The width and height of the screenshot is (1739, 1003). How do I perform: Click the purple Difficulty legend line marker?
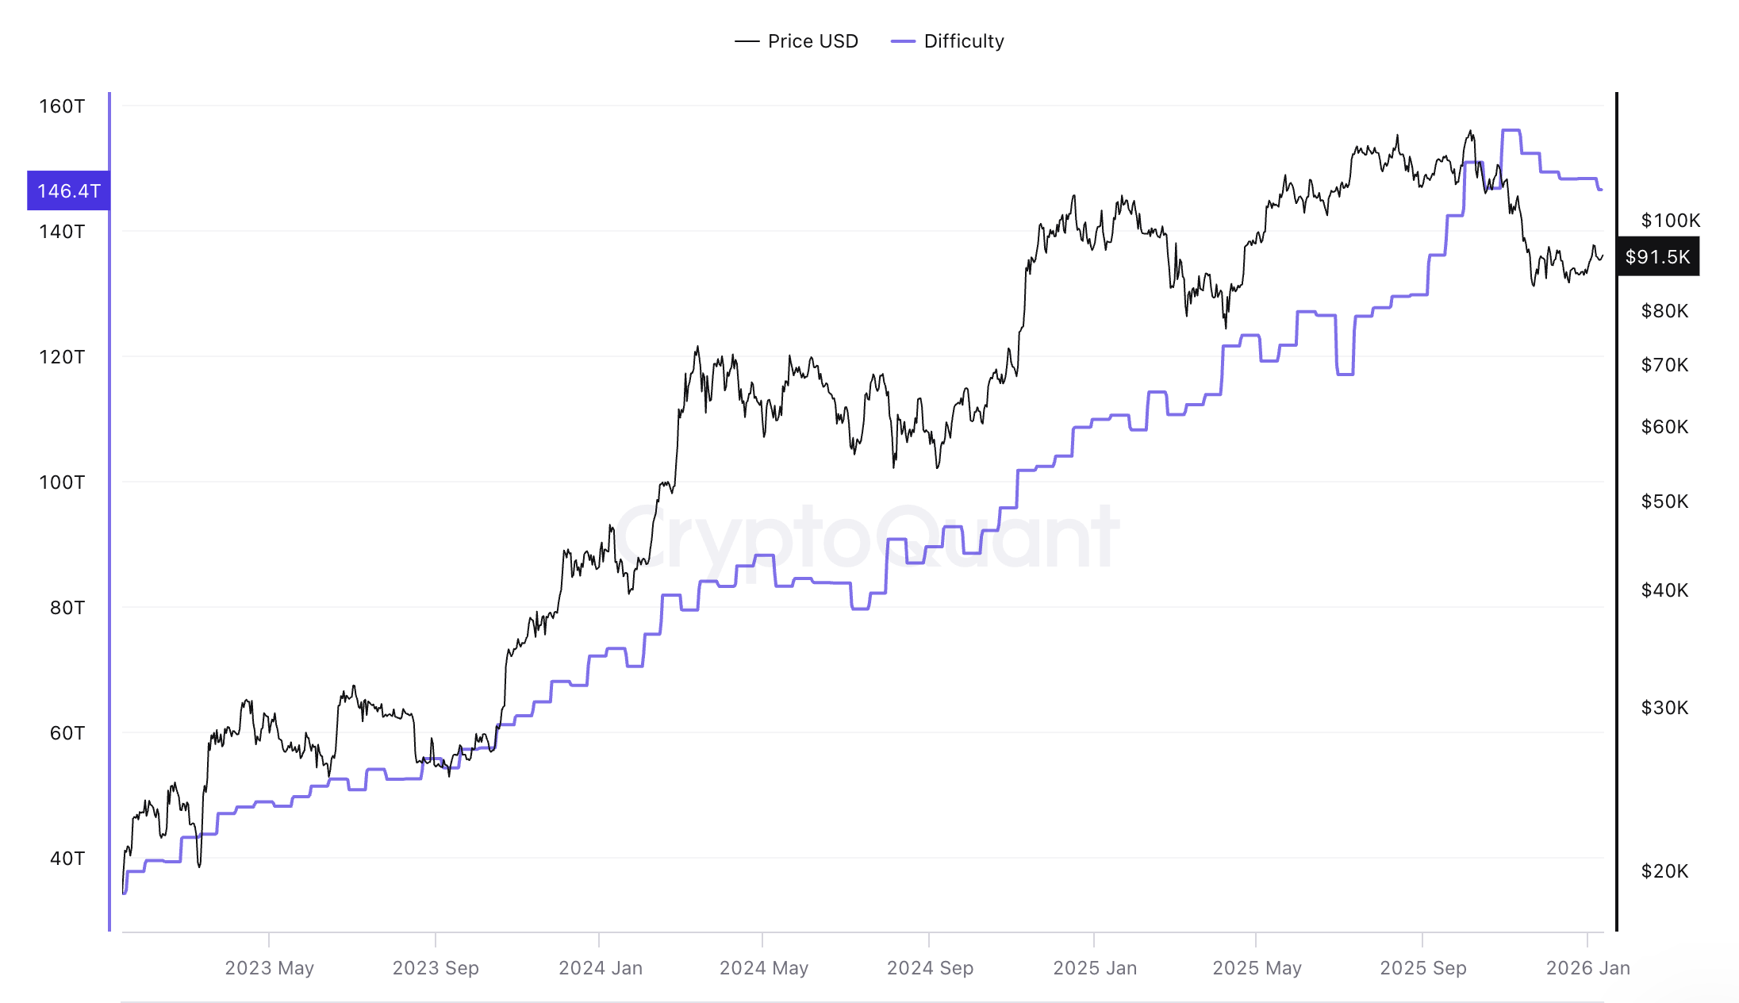[x=903, y=41]
